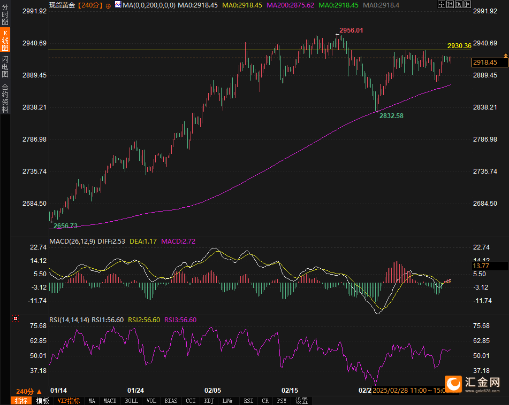This screenshot has height=405, width=509.
Task: Click the MA(0,0,200,0,0,0) parameters label
Action: (149, 5)
